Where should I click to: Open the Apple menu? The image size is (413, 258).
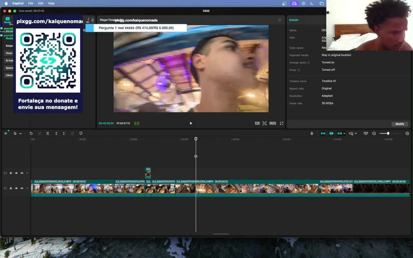coord(6,4)
